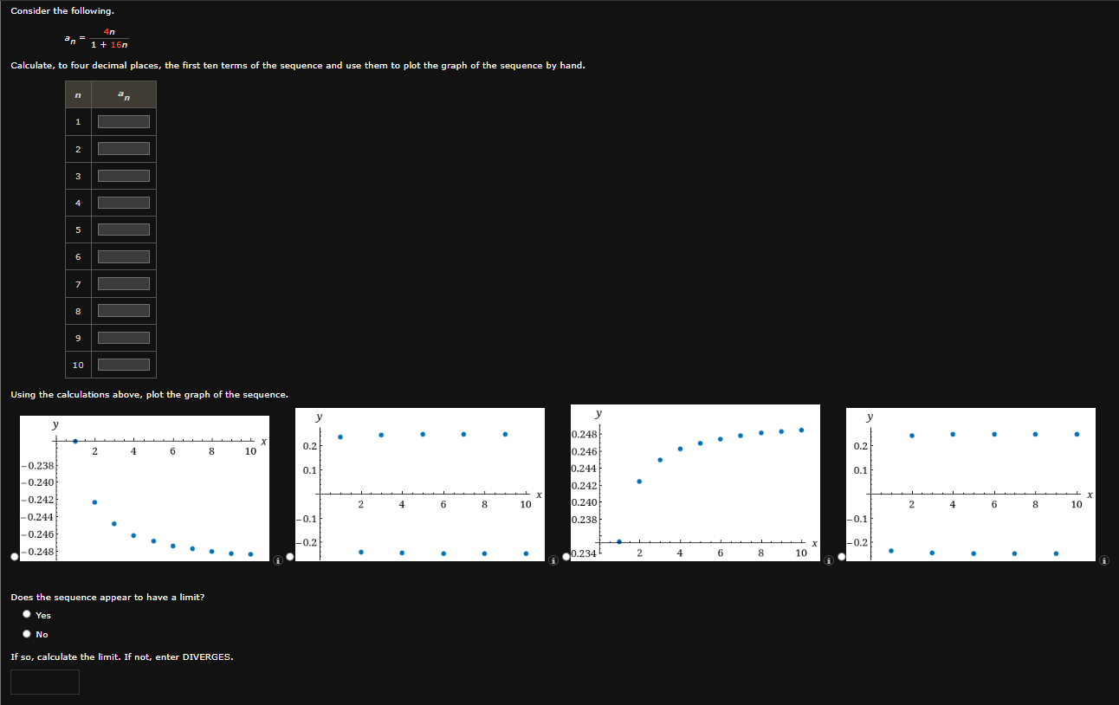
Task: Click the limit answer box below DIVERGES prompt
Action: [45, 681]
